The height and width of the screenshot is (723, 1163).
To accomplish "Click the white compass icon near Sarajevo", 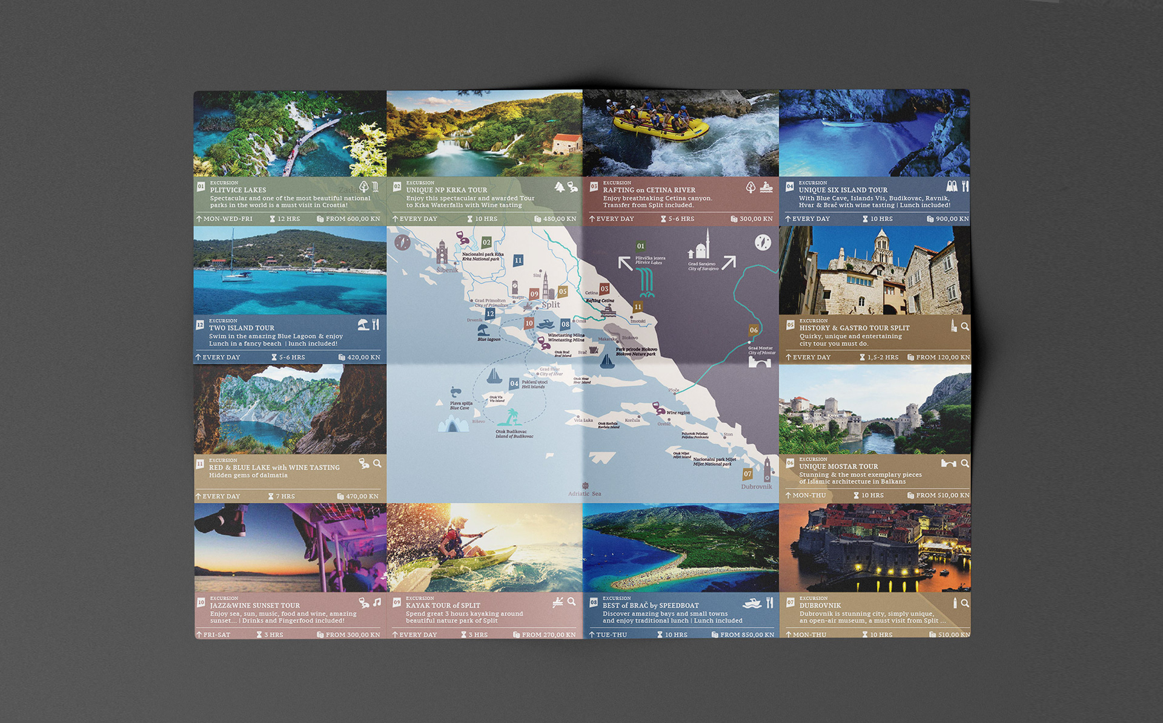I will (763, 243).
